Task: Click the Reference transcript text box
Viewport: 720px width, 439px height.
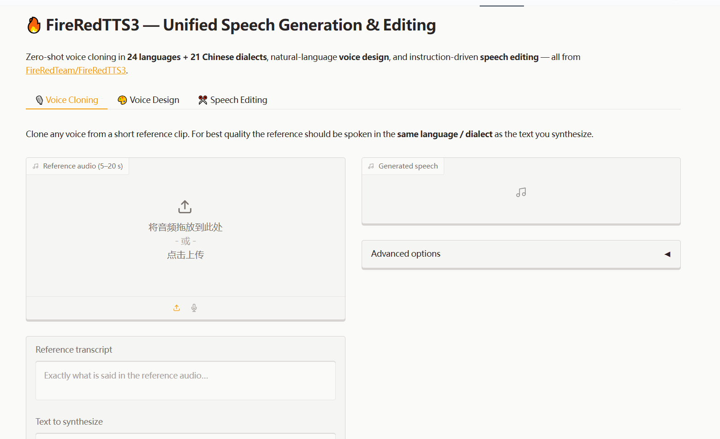Action: pos(185,380)
